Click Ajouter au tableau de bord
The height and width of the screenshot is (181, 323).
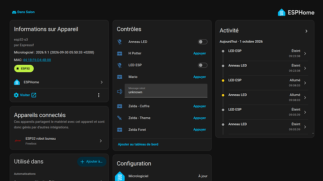(138, 144)
